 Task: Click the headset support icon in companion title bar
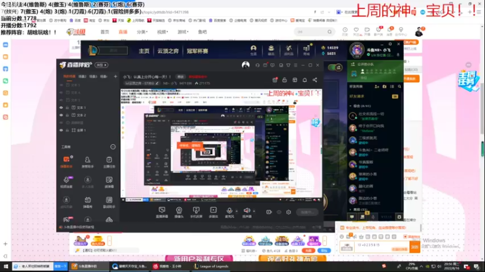click(x=257, y=65)
